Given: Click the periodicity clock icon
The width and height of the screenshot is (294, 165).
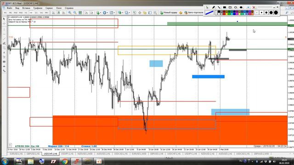Looking at the screenshot, I should tap(104, 13).
